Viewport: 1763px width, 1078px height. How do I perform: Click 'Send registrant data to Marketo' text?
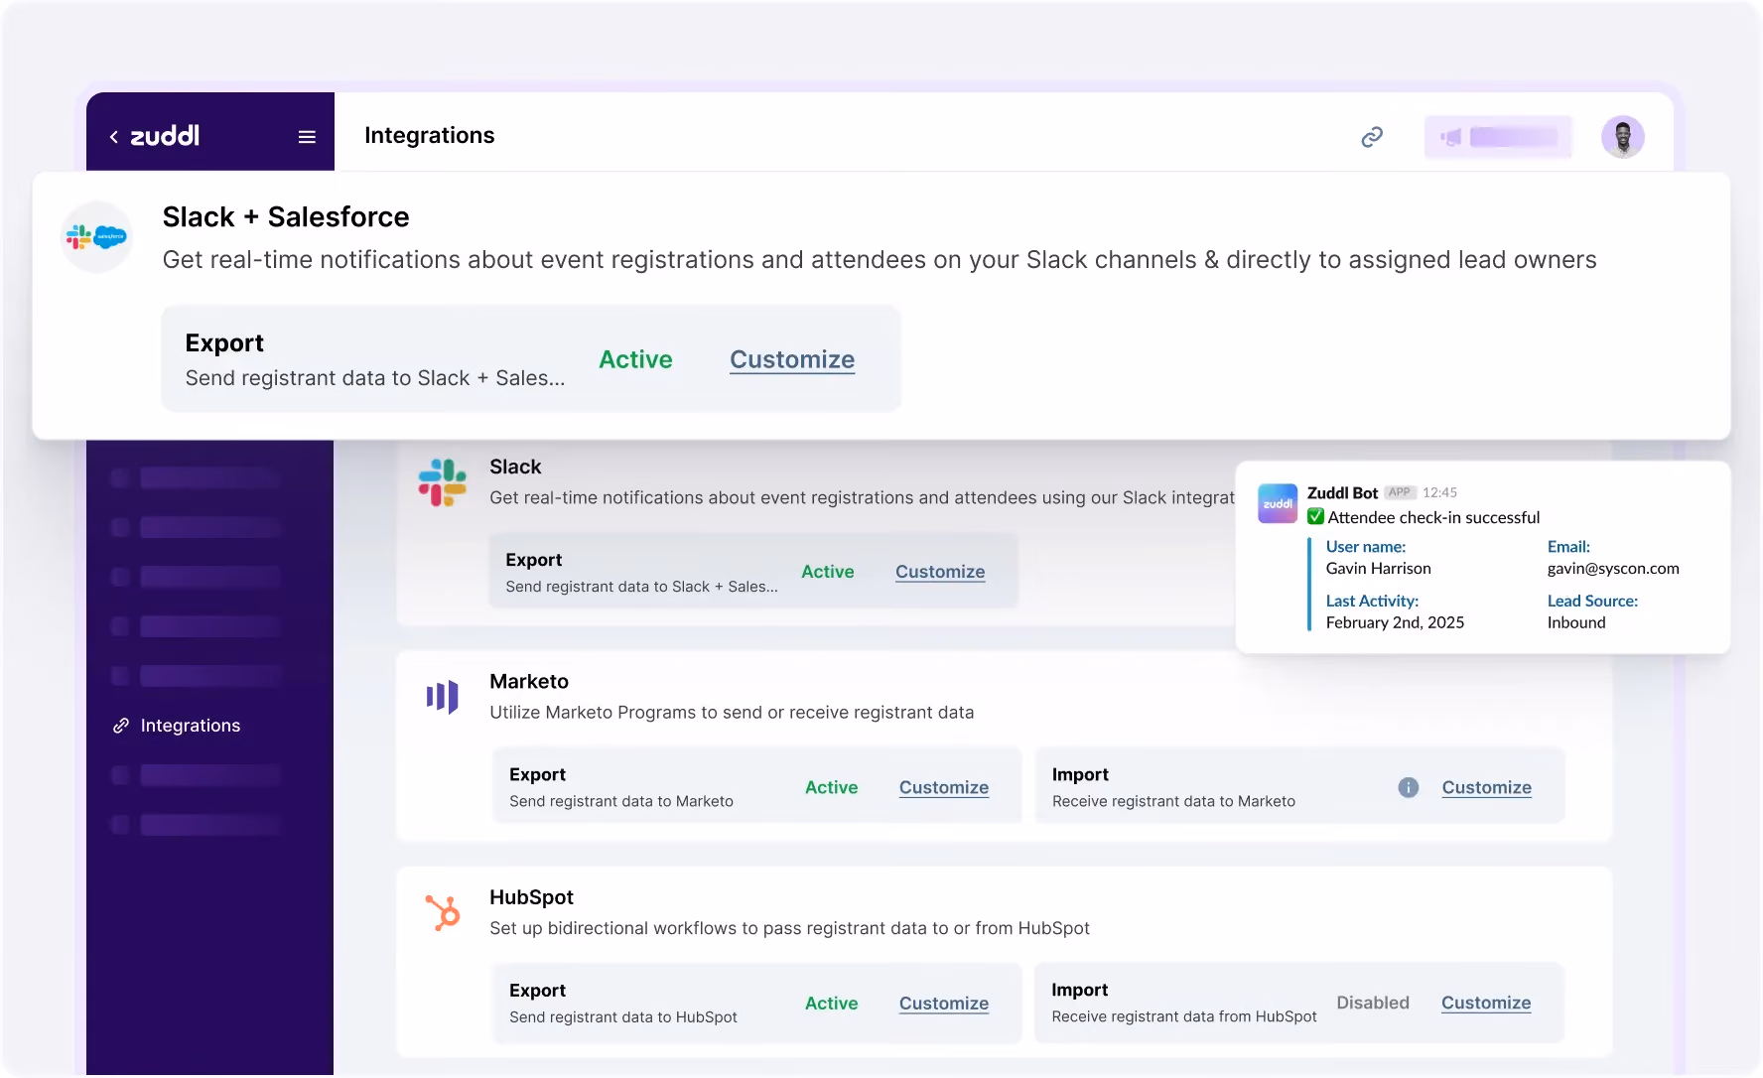(x=621, y=801)
